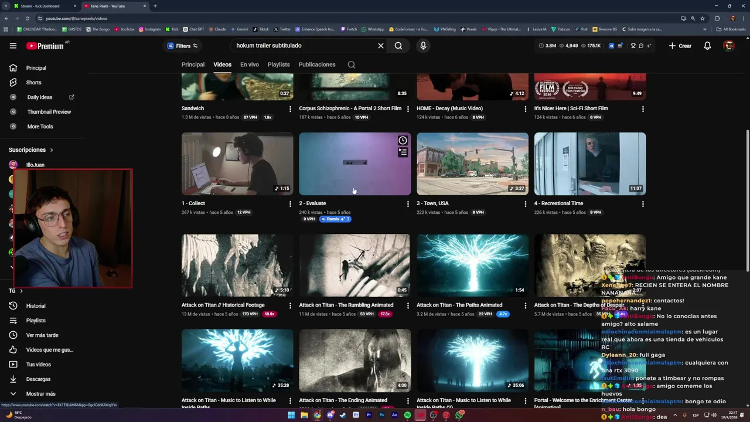This screenshot has height=422, width=750.
Task: Open a new browser tab
Action: tap(155, 6)
